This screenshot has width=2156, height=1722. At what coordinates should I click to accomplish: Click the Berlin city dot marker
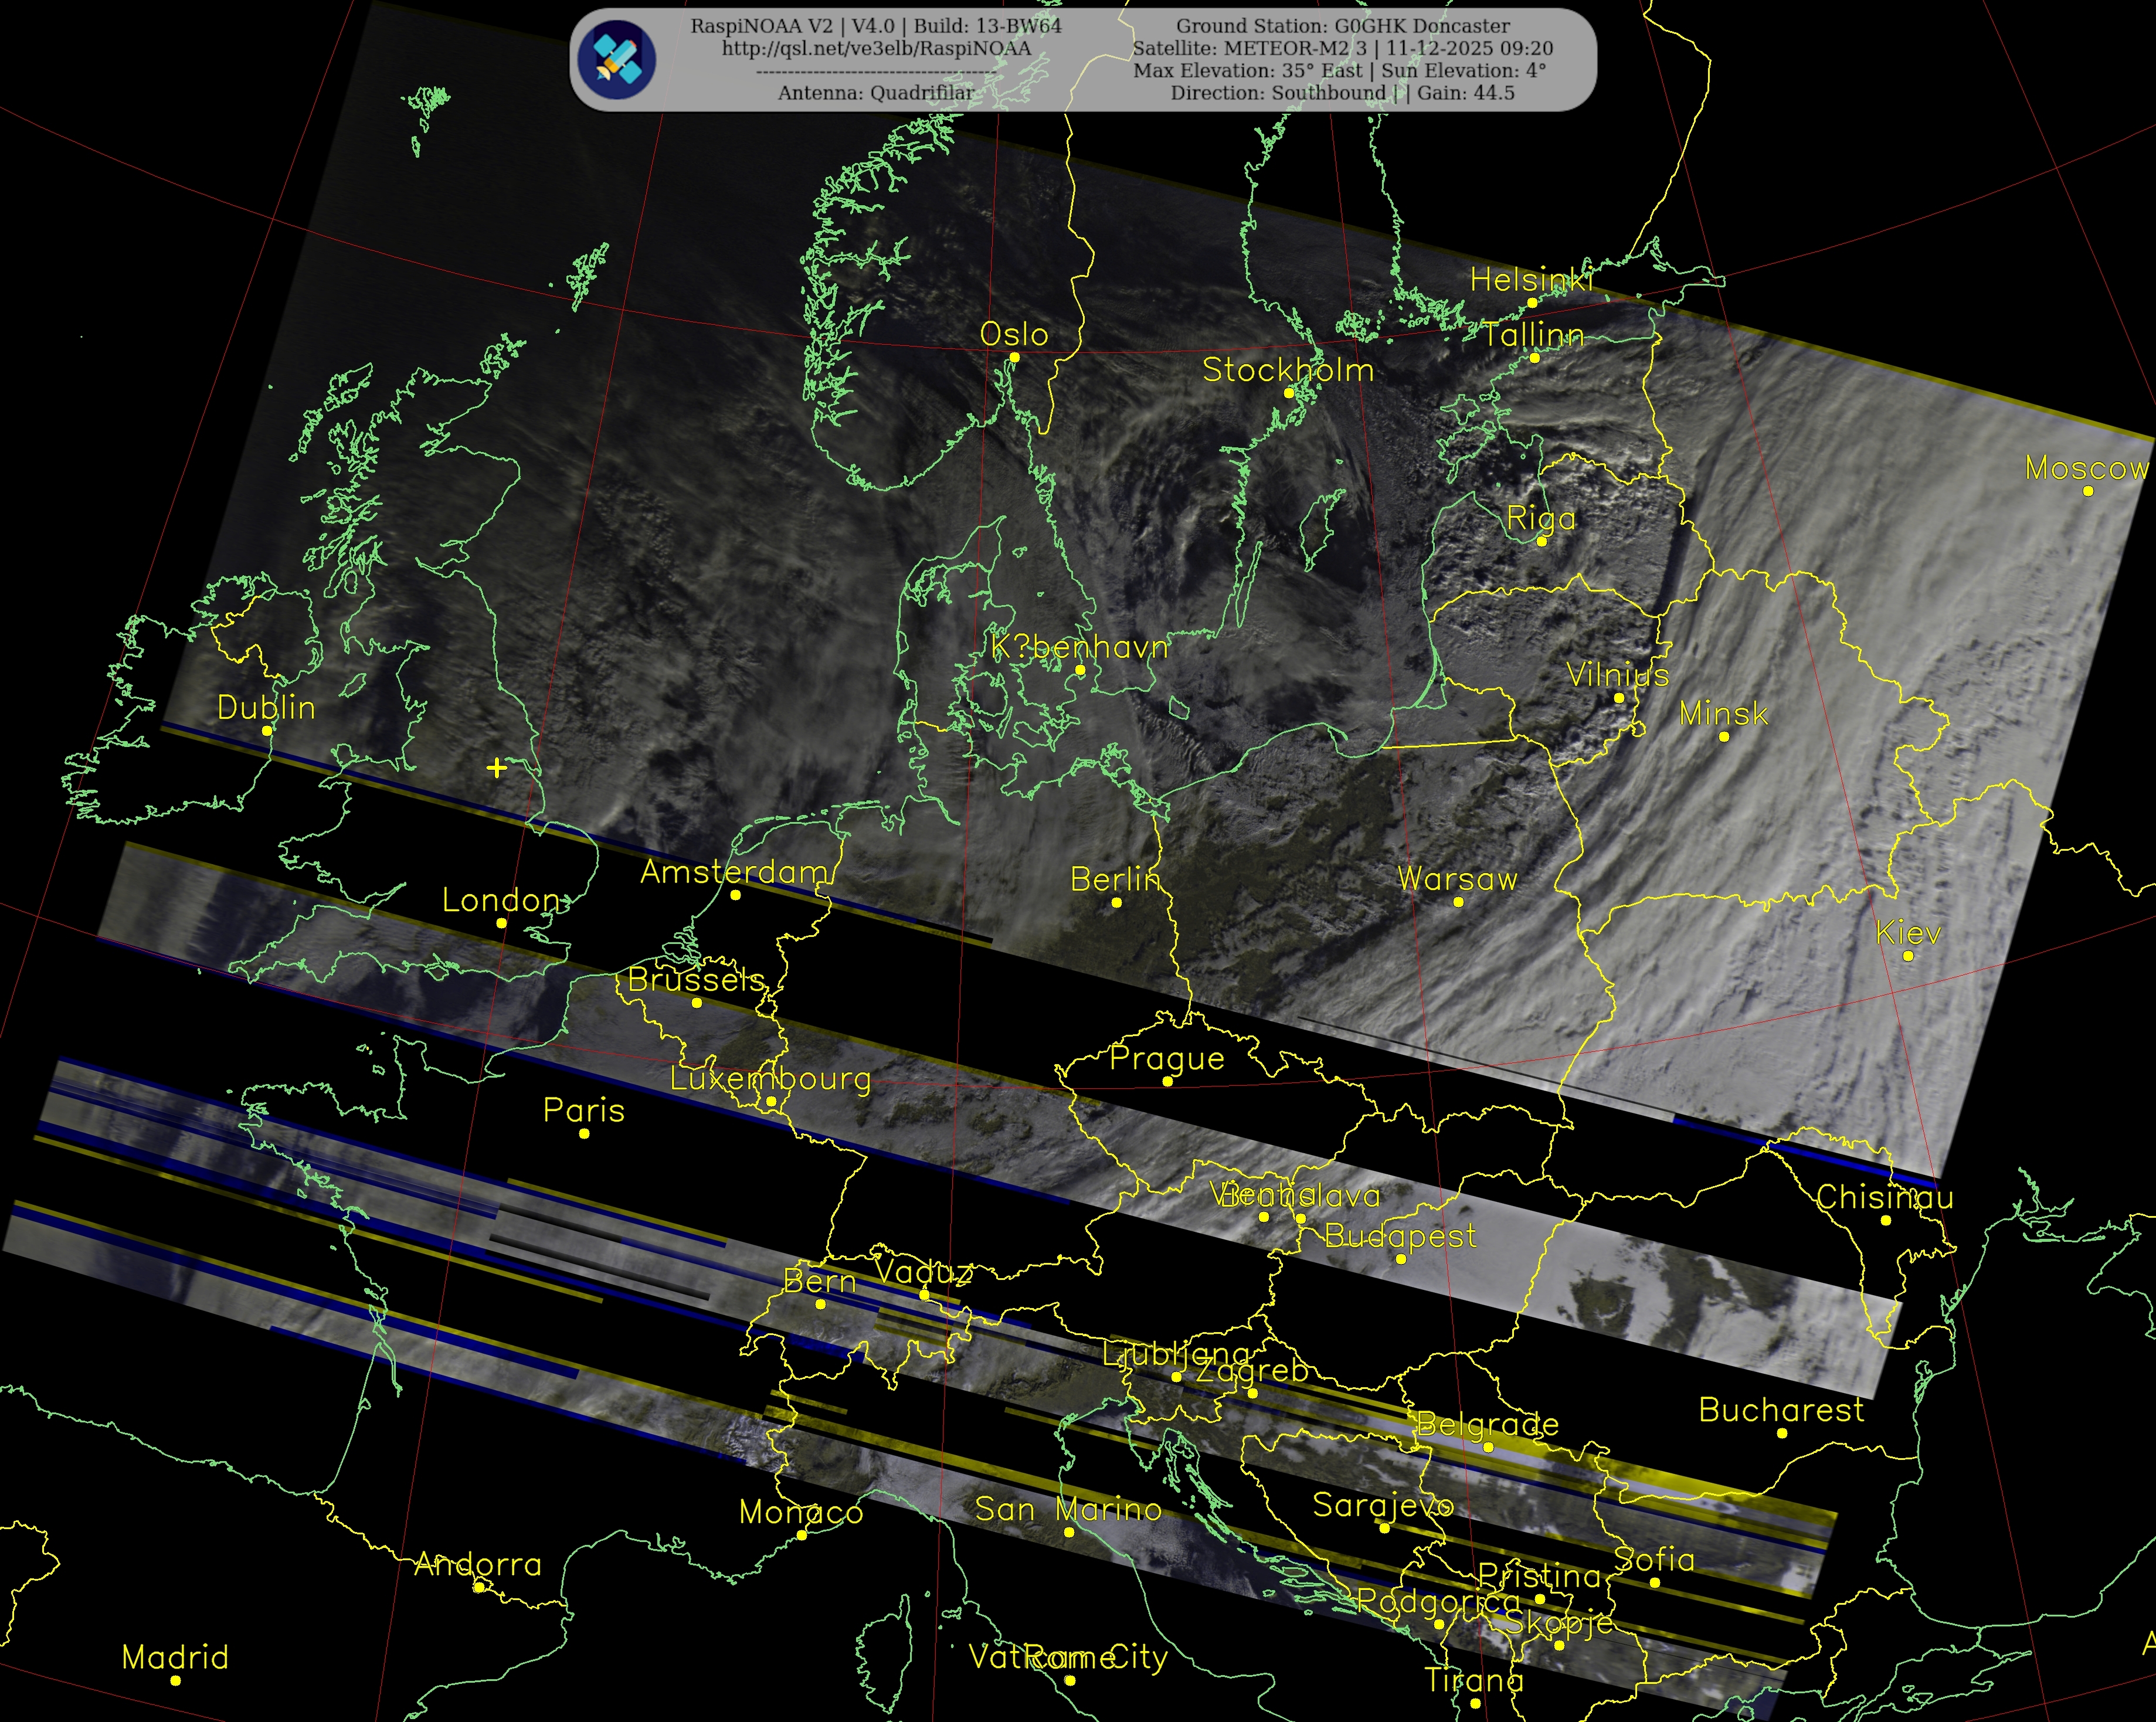[x=1116, y=902]
